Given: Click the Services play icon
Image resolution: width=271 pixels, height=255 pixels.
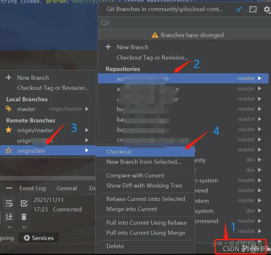Looking at the screenshot, I should pos(27,238).
